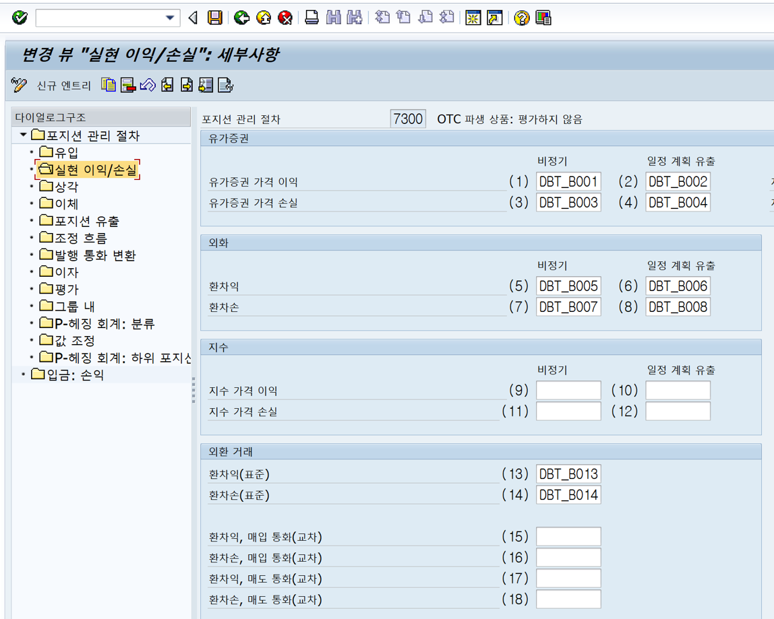
Task: Click field (7) containing DBT_B007
Action: coord(568,306)
